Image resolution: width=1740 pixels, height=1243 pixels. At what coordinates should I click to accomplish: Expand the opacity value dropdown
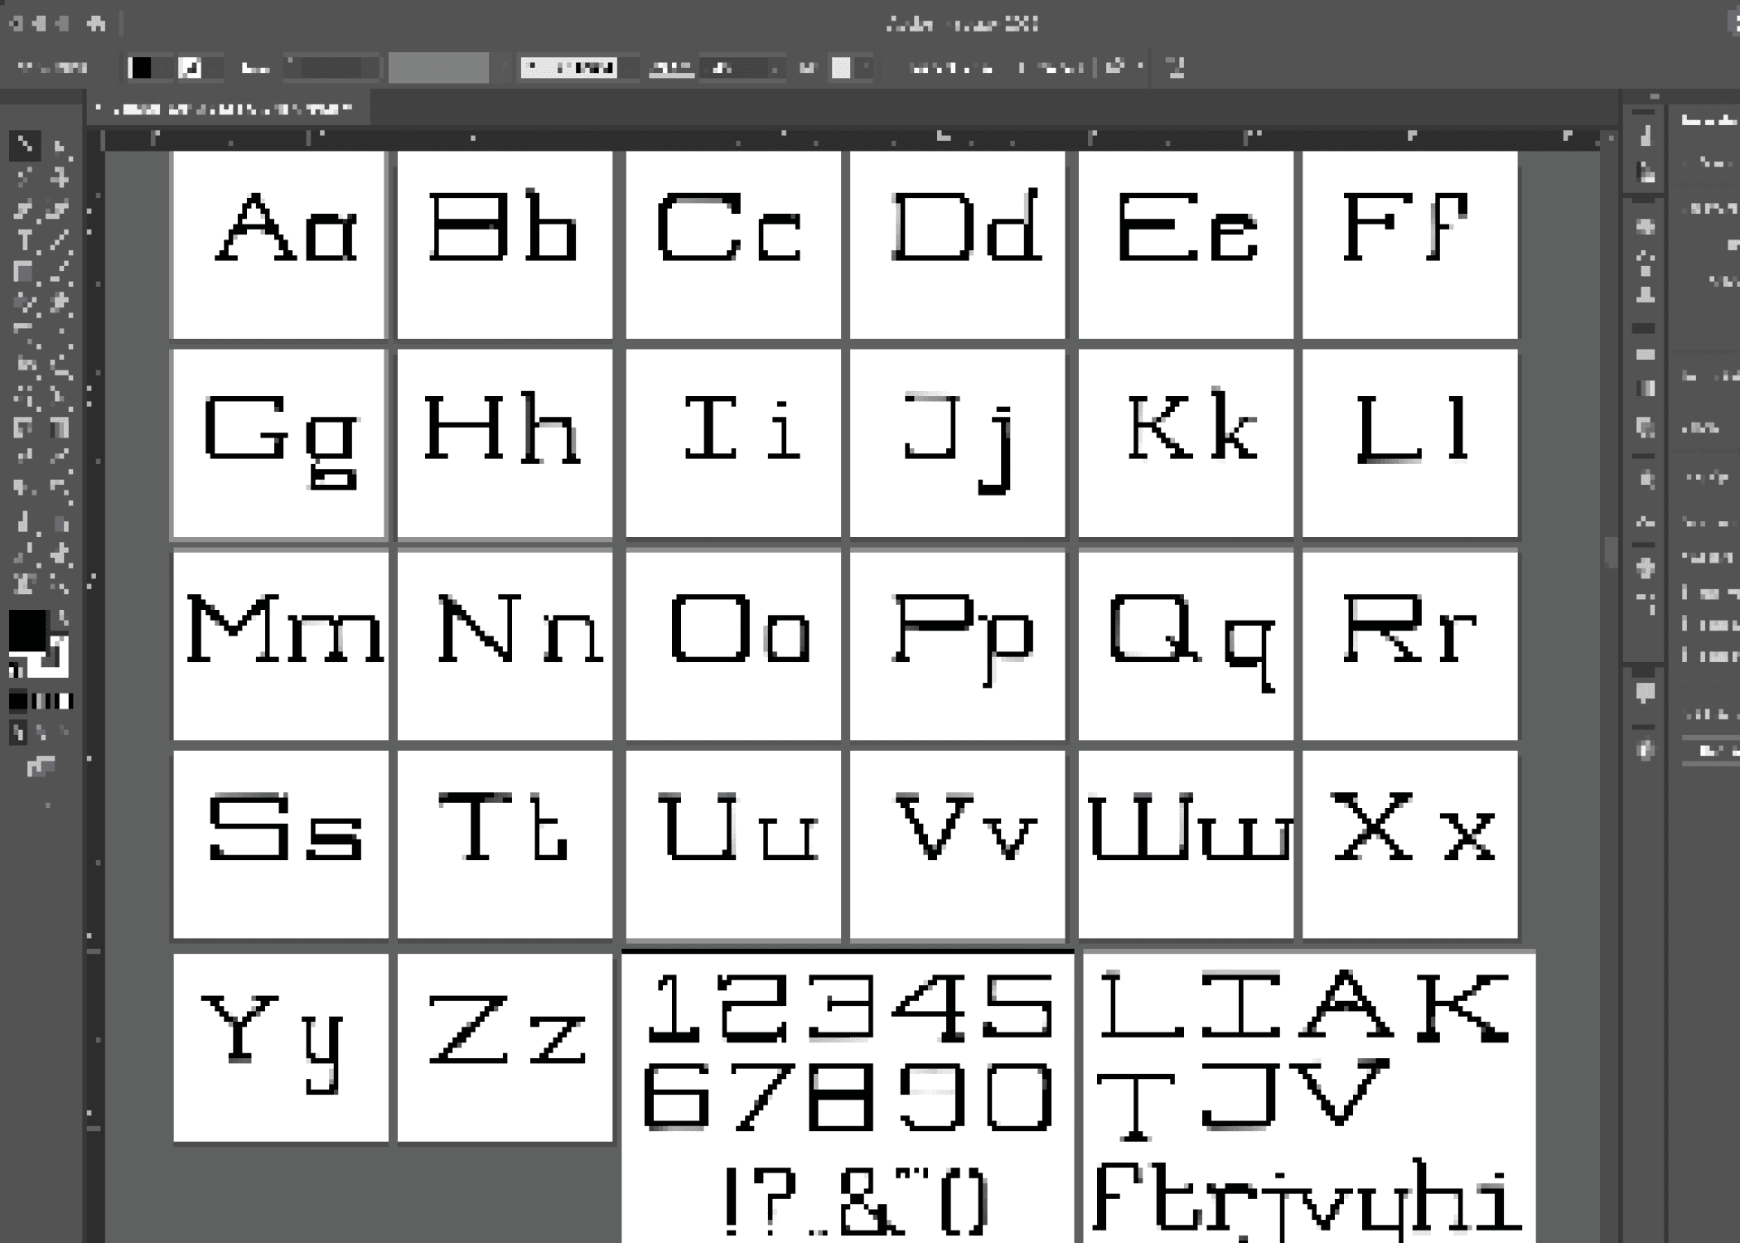[774, 68]
